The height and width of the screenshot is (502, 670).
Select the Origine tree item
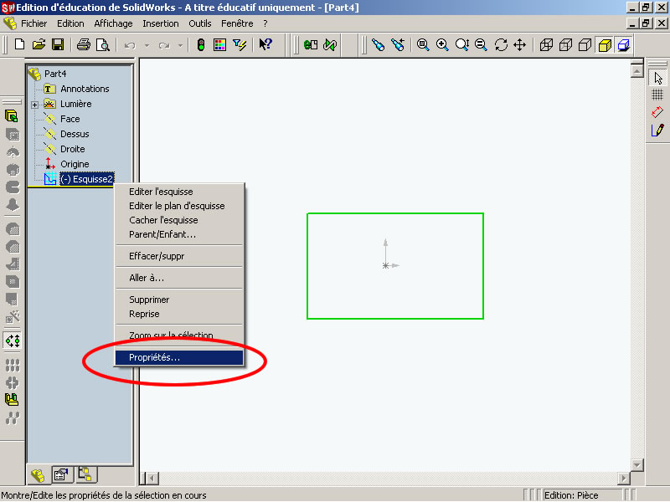[75, 164]
